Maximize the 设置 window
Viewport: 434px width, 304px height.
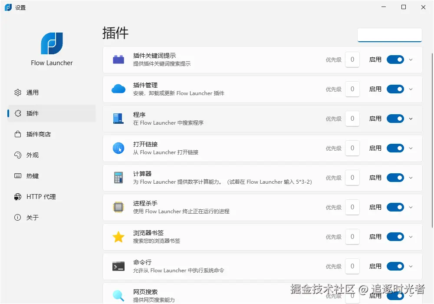point(404,7)
